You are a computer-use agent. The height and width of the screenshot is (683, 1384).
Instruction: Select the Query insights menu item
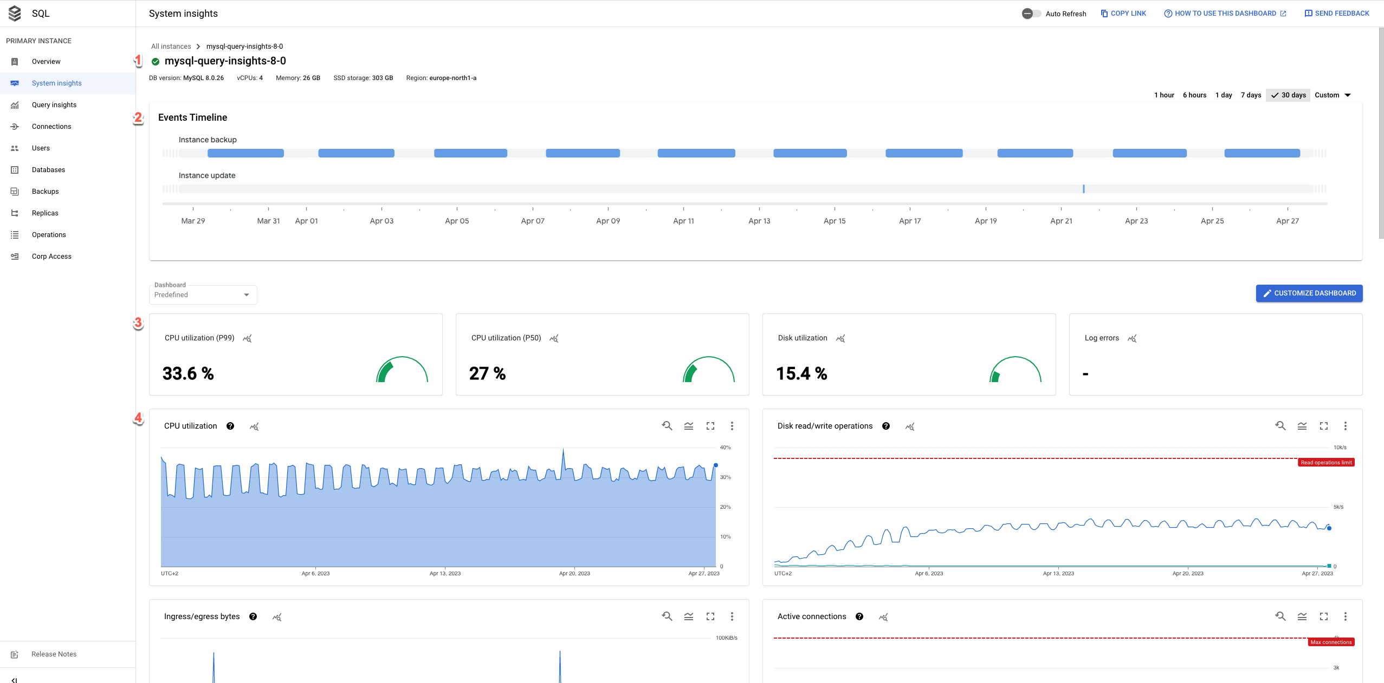[55, 104]
